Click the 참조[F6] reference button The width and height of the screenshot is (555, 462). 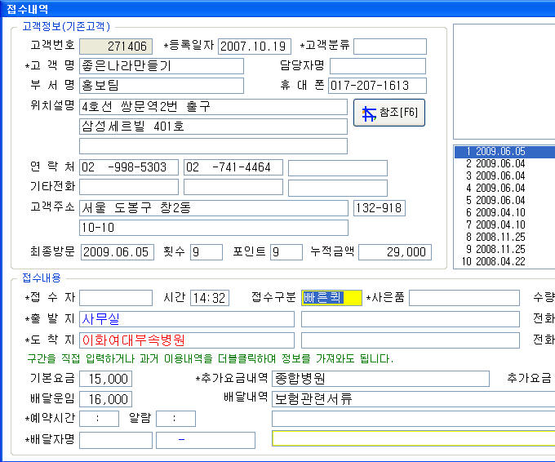389,113
